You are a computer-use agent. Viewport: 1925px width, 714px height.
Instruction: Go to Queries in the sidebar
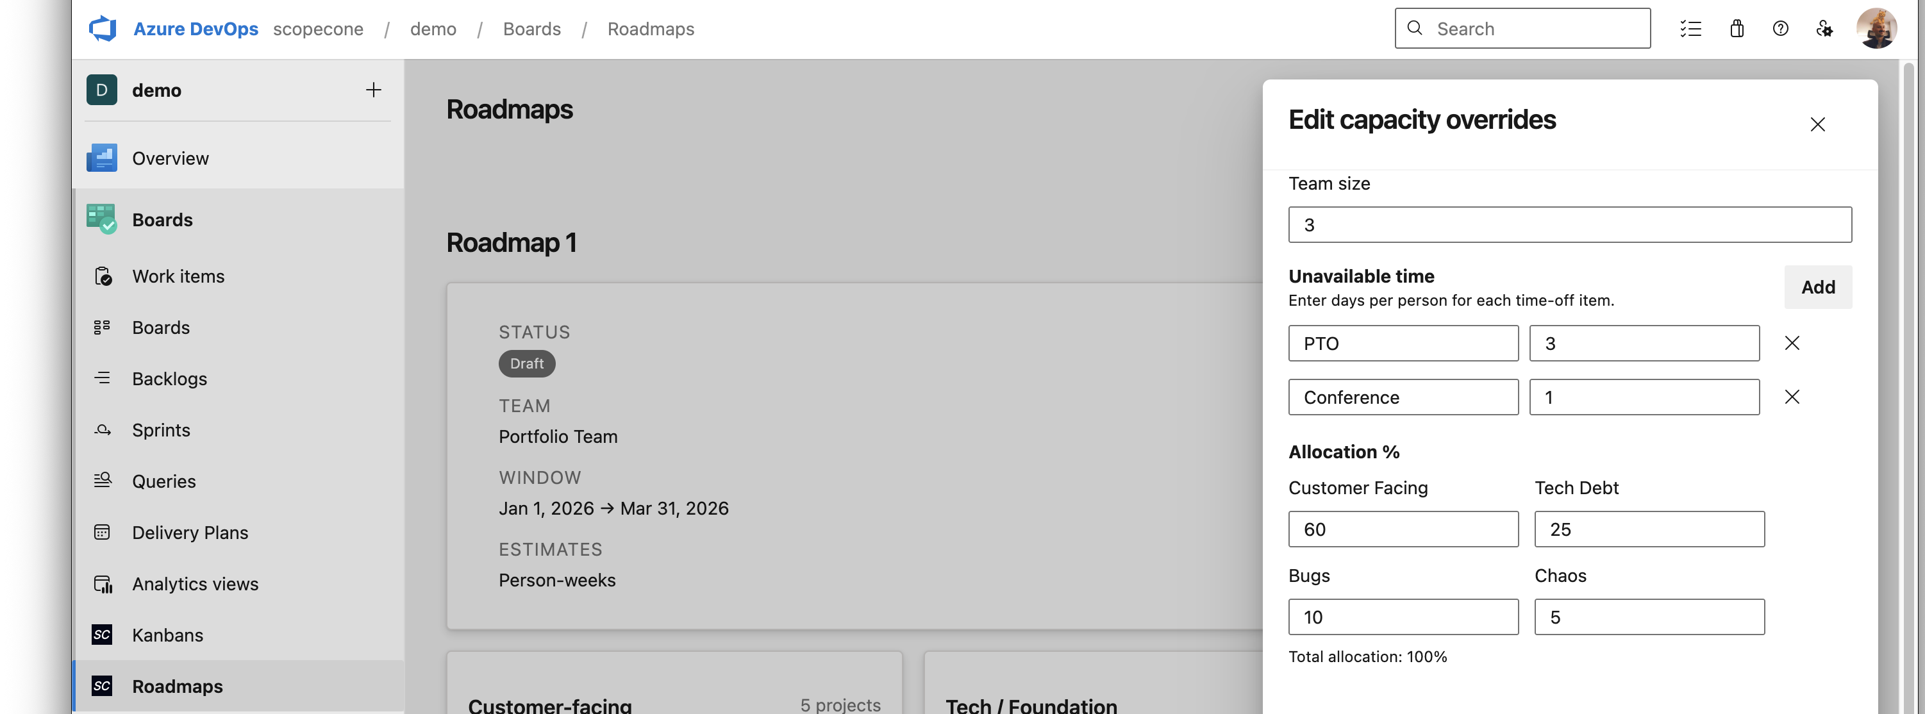click(x=163, y=481)
